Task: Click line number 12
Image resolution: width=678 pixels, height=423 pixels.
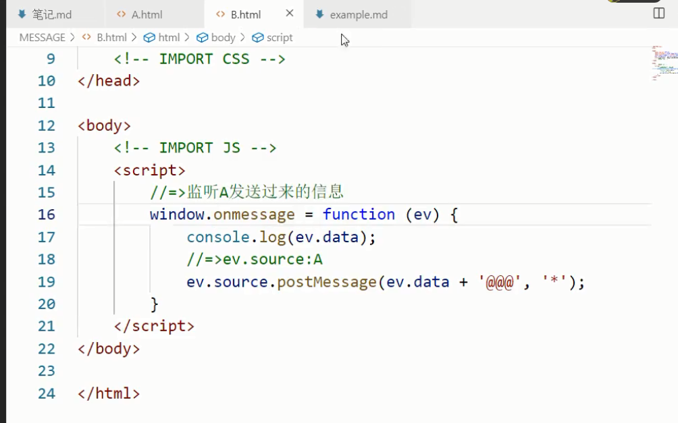Action: (47, 125)
